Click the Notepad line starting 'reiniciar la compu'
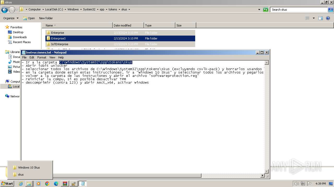The height and width of the screenshot is (187, 334). 74,79
